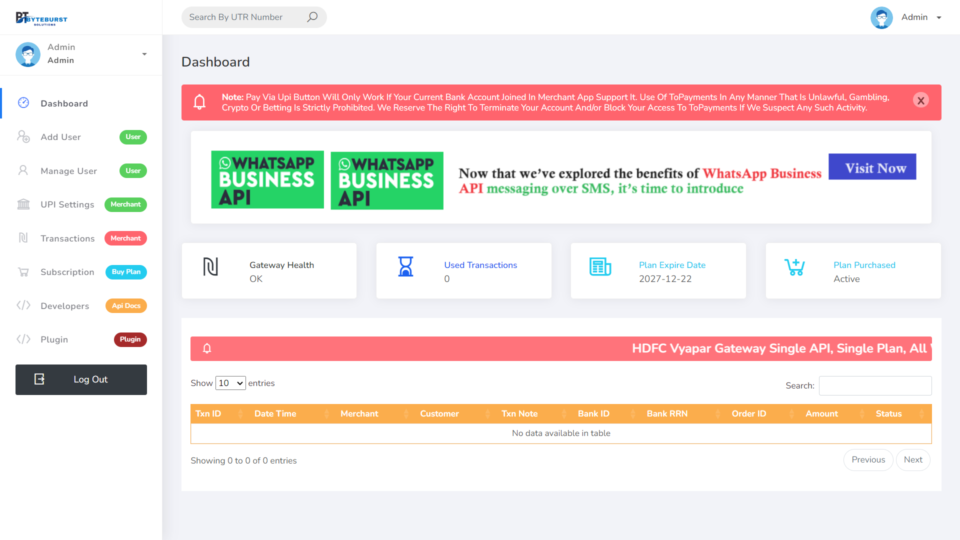Click the Next pagination button
Image resolution: width=960 pixels, height=540 pixels.
(x=912, y=459)
